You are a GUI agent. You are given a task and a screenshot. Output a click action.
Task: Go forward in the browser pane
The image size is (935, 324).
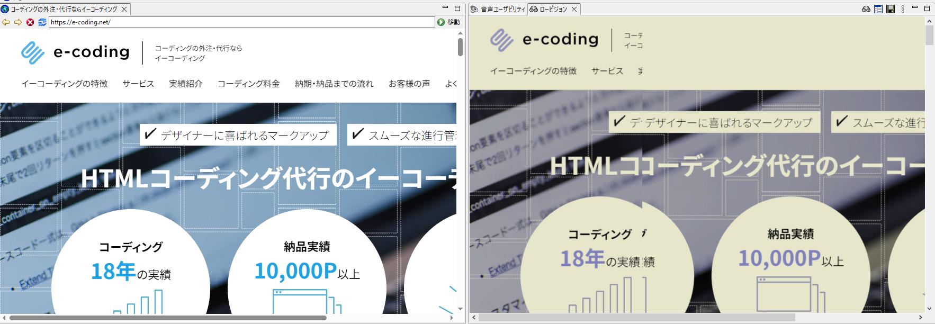tap(18, 22)
